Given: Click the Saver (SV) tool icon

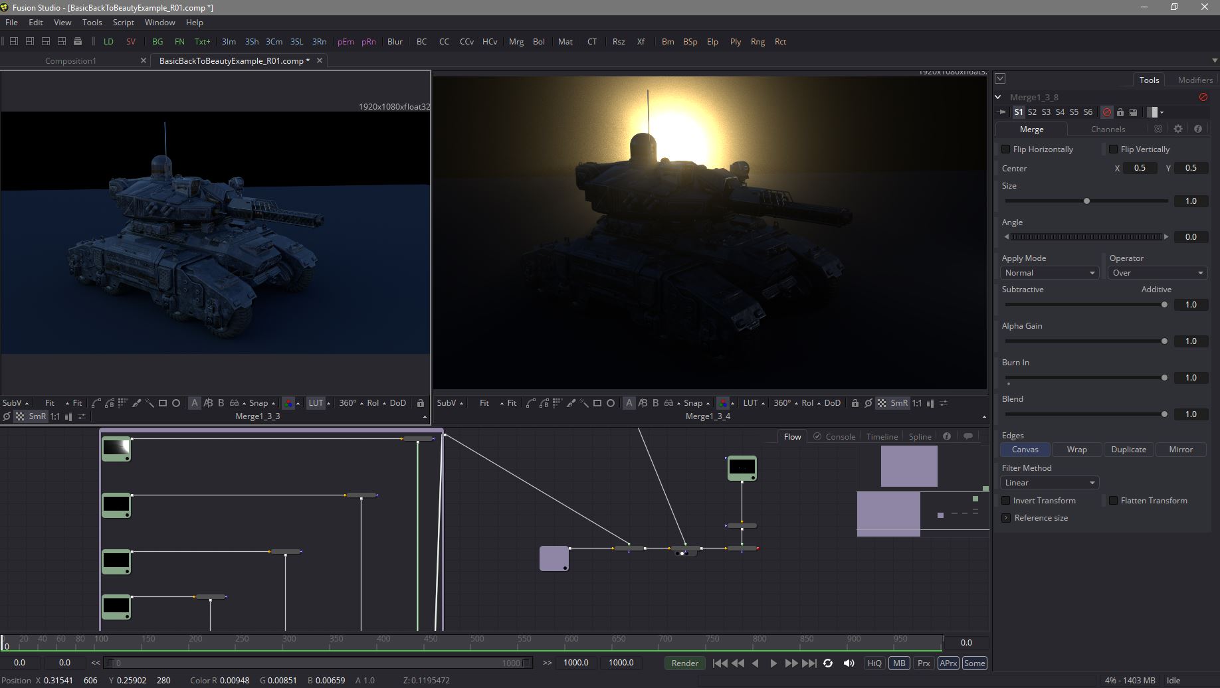Looking at the screenshot, I should [131, 41].
